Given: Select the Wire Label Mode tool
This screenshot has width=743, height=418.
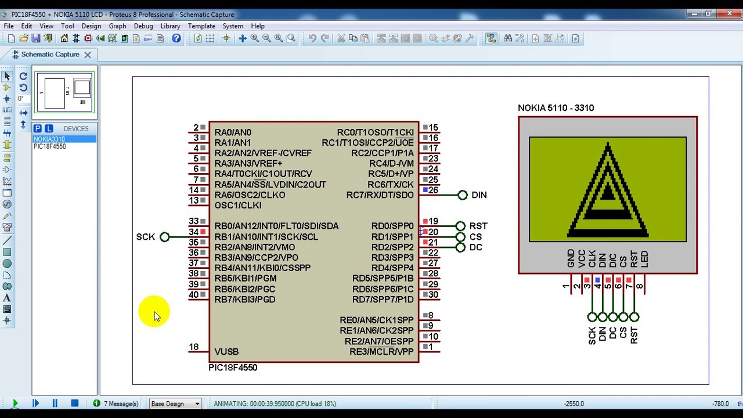Looking at the screenshot, I should [7, 110].
